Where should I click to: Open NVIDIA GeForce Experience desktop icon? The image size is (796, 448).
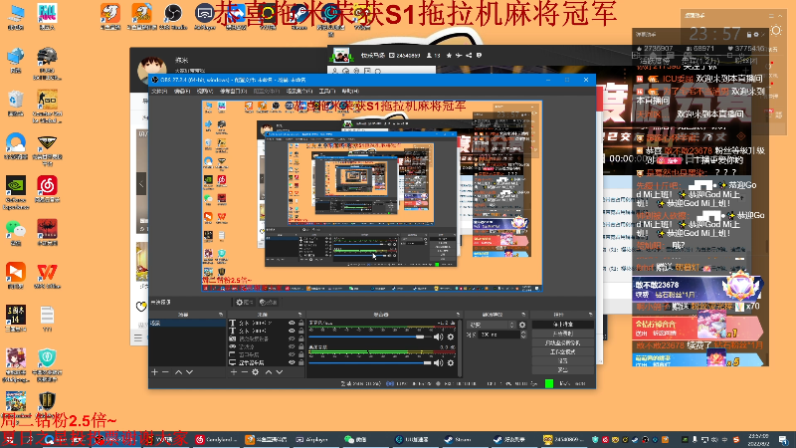pos(16,192)
